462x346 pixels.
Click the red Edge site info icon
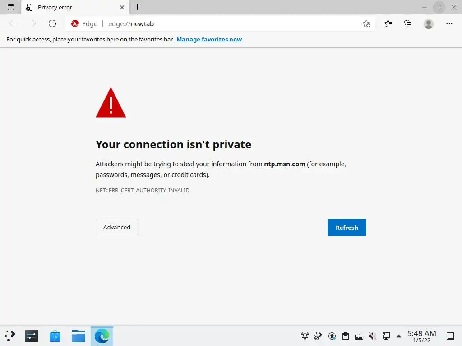[x=75, y=23]
